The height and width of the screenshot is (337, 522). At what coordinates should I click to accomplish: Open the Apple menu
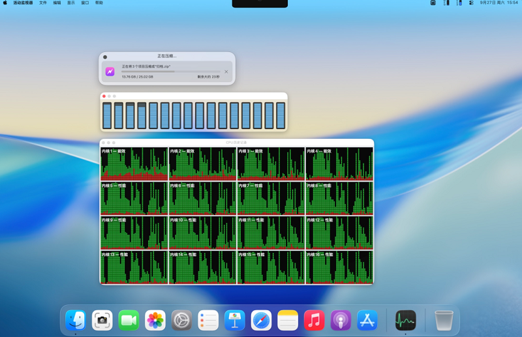coord(5,3)
